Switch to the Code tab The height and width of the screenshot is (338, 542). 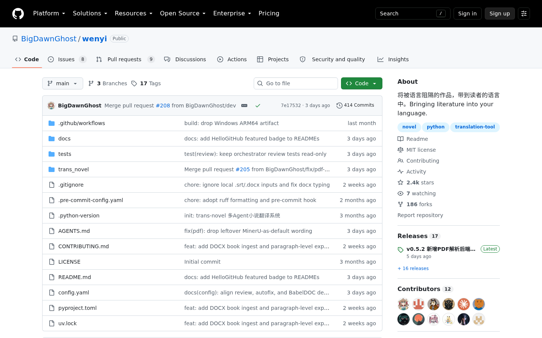pos(27,59)
